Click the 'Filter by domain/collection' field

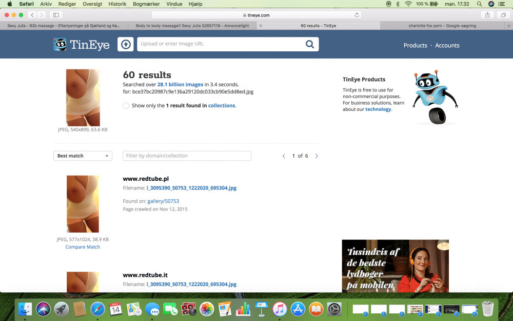(x=187, y=156)
